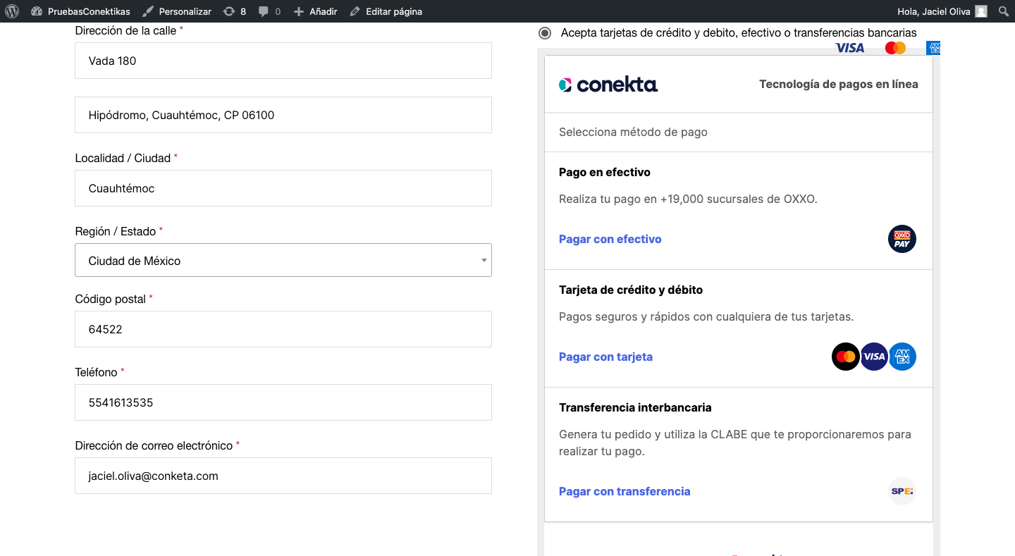Click the Realiza tu pago en OXXO description
The image size is (1015, 556).
(688, 199)
